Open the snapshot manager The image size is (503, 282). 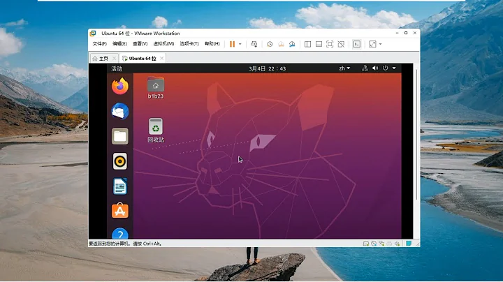pyautogui.click(x=292, y=44)
